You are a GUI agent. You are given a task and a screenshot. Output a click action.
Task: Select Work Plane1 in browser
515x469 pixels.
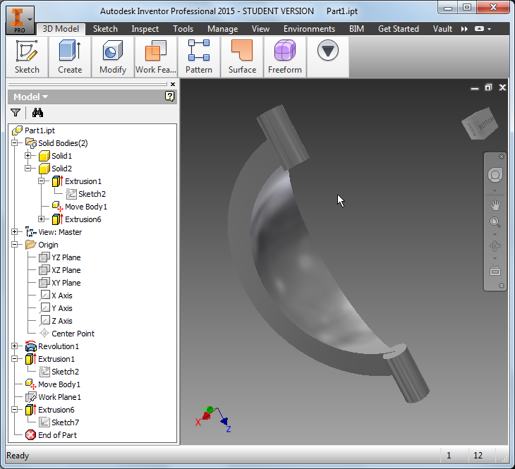(59, 397)
